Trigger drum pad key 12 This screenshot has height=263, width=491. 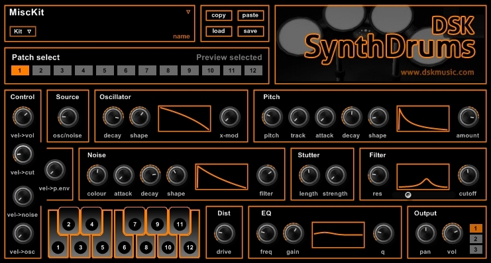[190, 246]
